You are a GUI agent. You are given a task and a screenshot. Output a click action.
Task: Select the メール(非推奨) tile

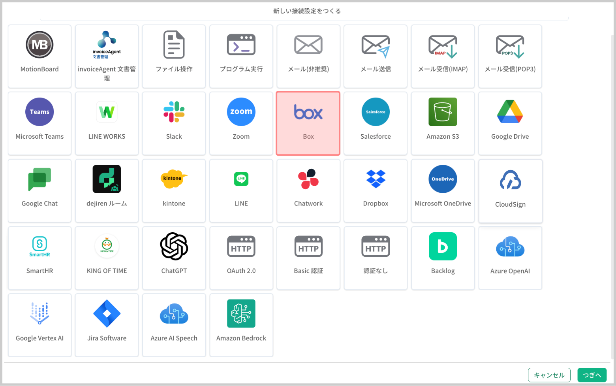[x=308, y=56]
